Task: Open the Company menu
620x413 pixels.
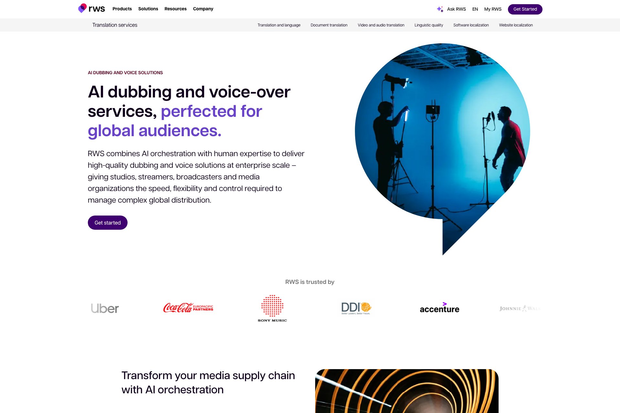Action: 203,9
